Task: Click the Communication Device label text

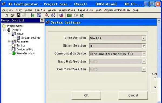Action: pyautogui.click(x=71, y=53)
